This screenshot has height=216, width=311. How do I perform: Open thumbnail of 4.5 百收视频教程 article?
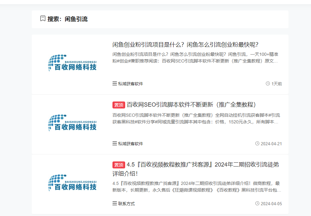pyautogui.click(x=72, y=183)
